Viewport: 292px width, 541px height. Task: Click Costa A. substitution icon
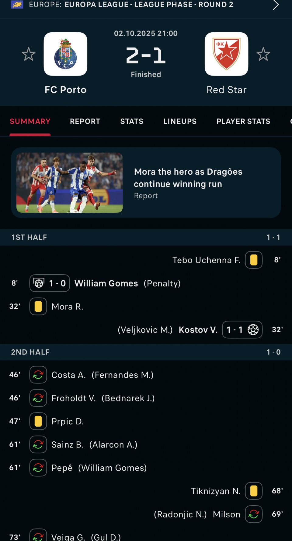tap(38, 375)
